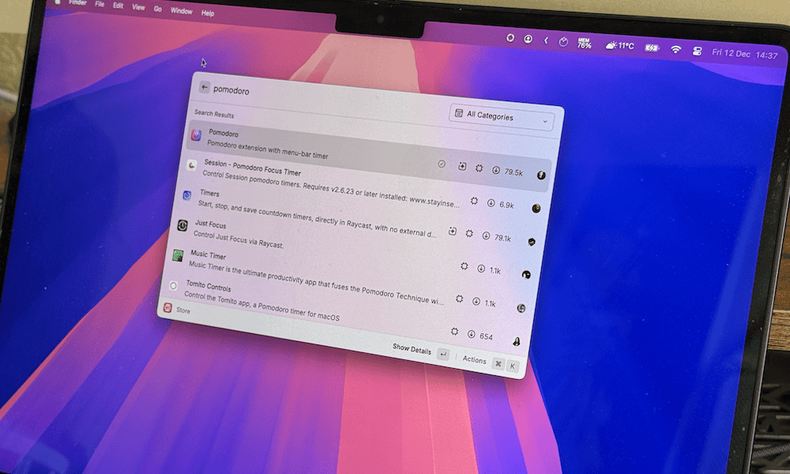Click the installed checkmark on the Pomodoro row
The image size is (790, 474).
pyautogui.click(x=442, y=164)
